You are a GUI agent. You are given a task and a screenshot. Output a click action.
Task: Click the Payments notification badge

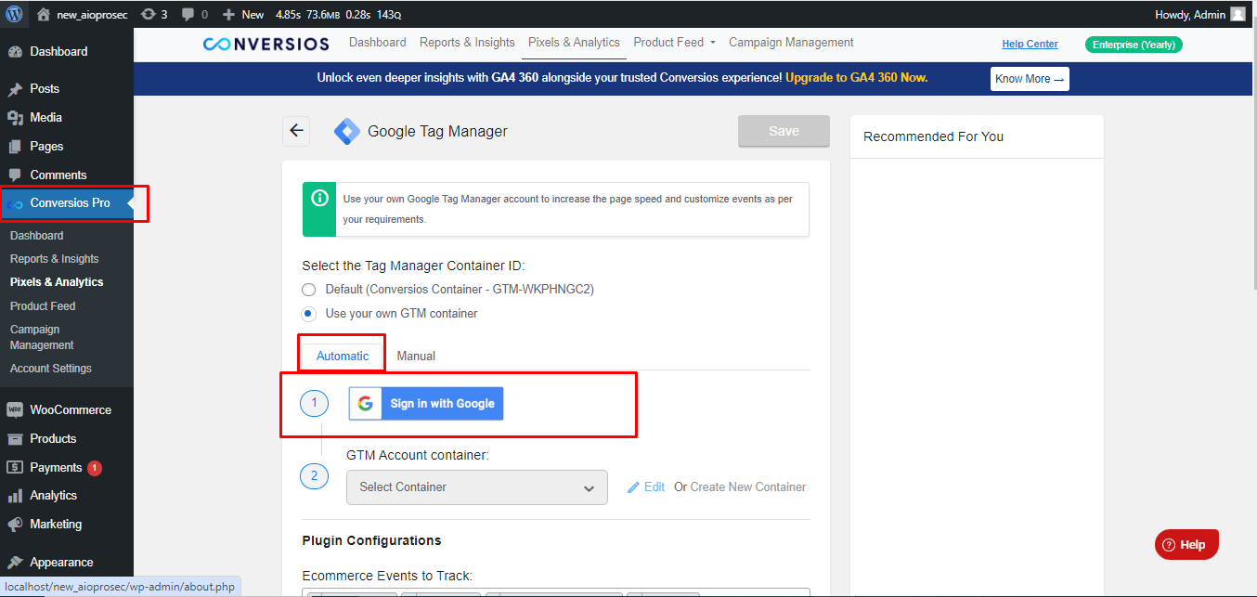click(95, 468)
